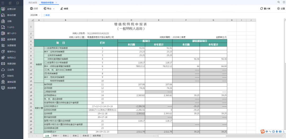
Task: Expand the 导出 dropdown arrow
Action: coord(54,8)
